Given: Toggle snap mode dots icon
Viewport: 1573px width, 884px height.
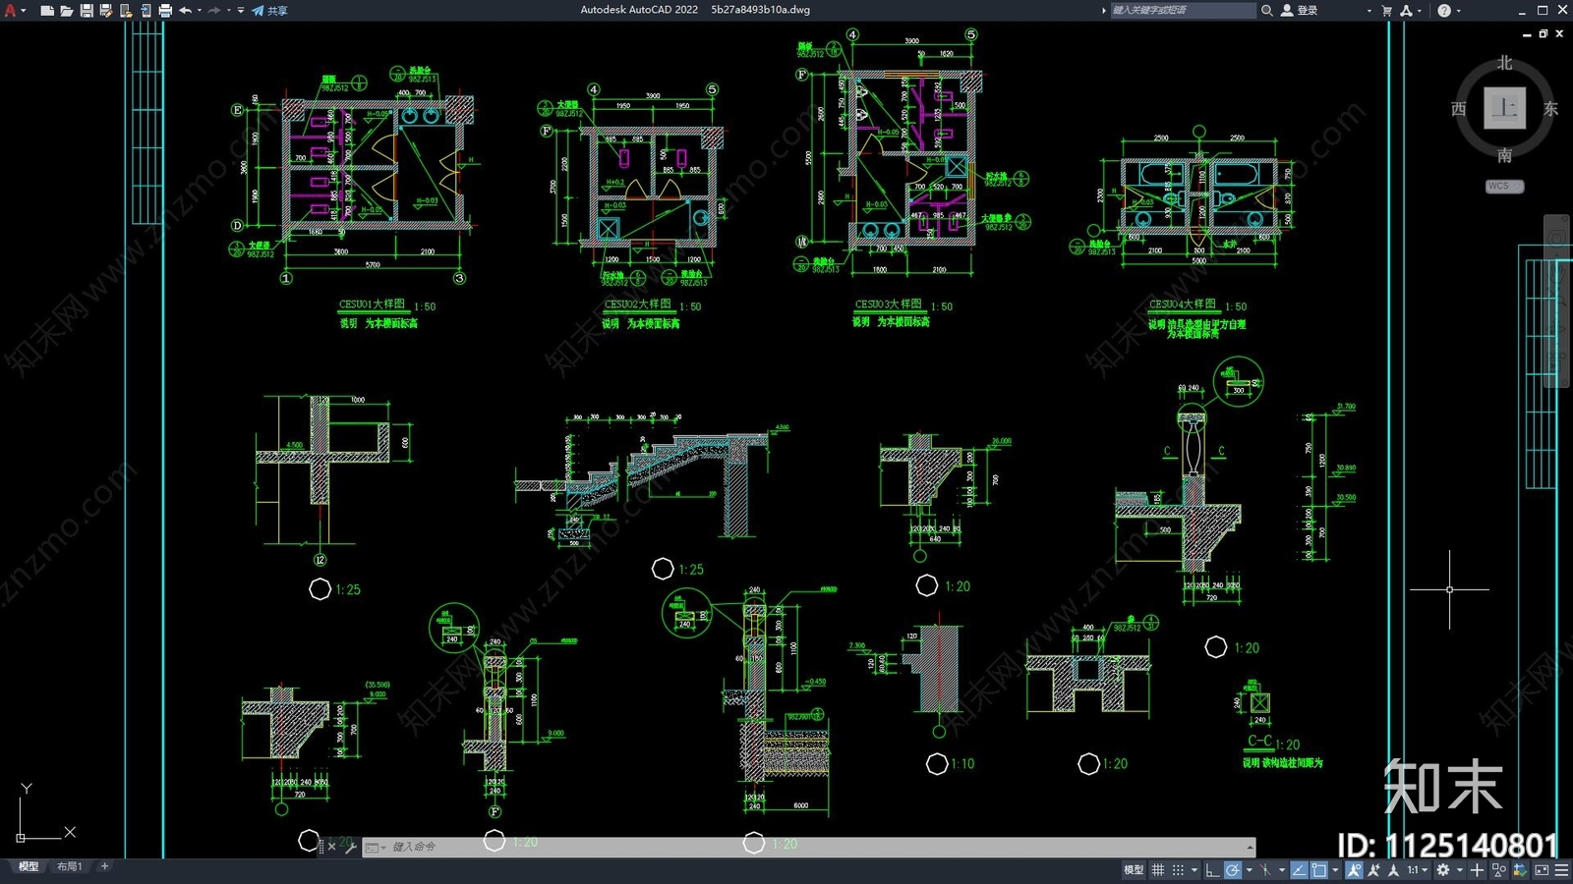Looking at the screenshot, I should [1178, 870].
